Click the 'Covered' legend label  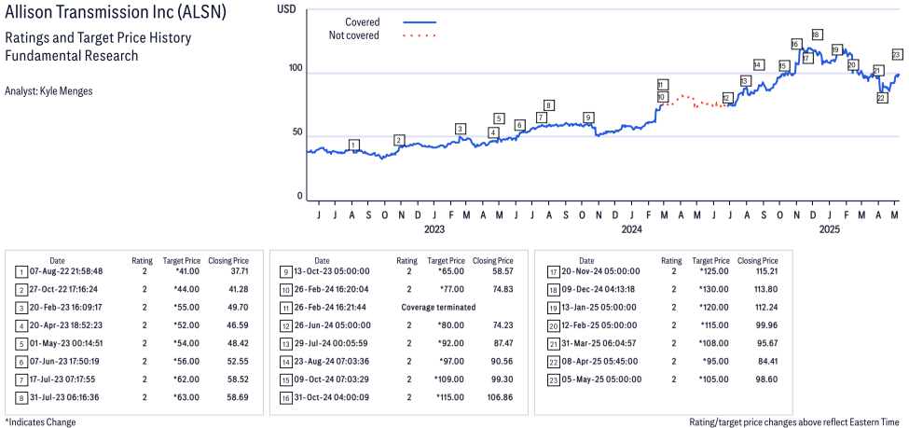363,22
